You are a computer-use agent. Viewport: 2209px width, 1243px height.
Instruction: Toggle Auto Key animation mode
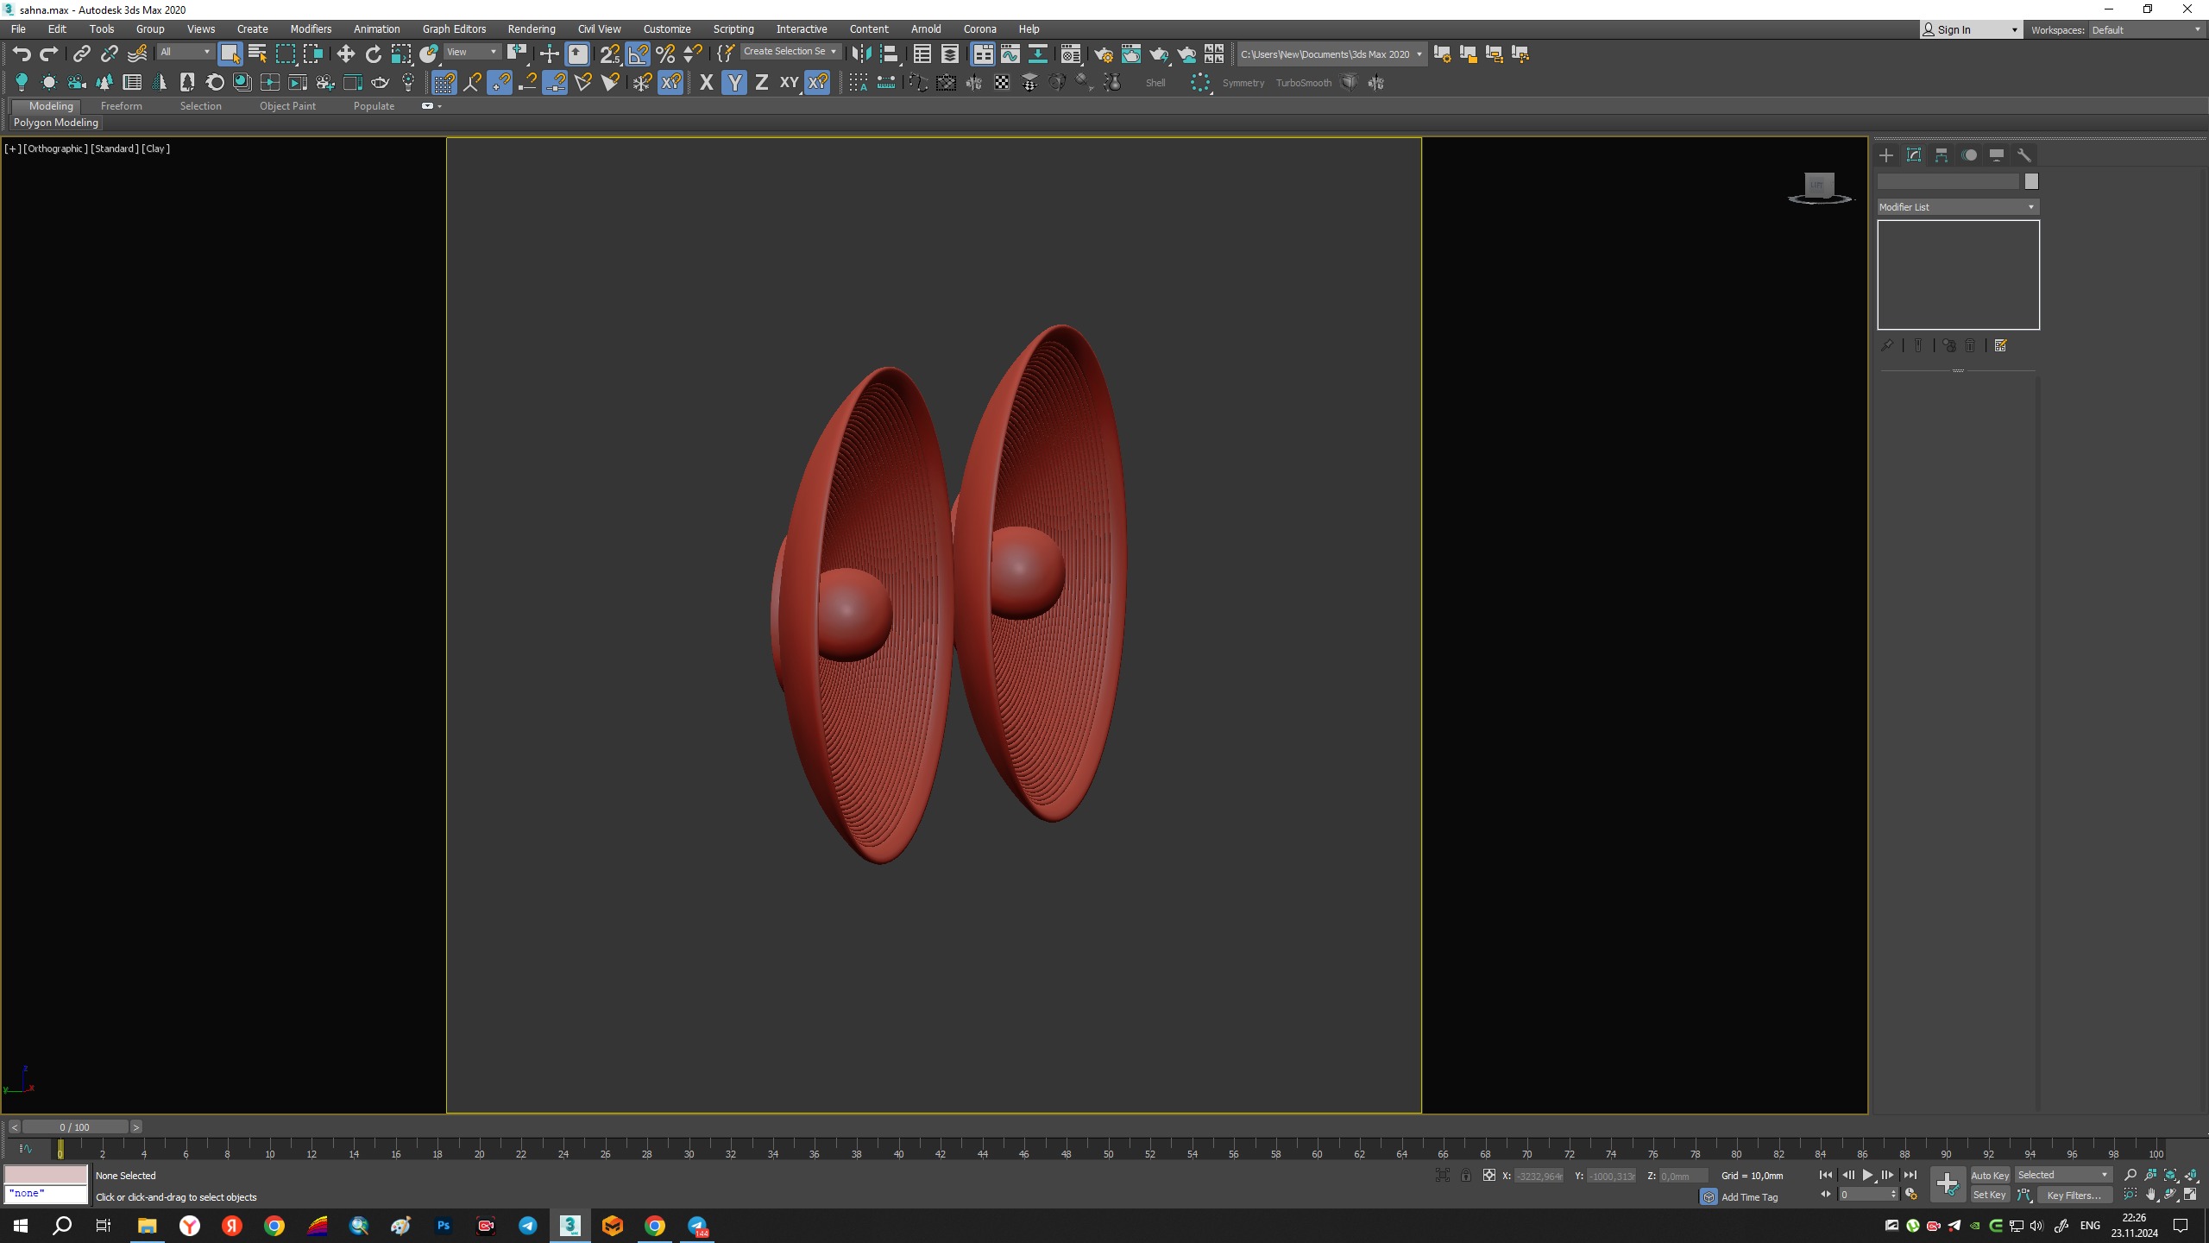point(1990,1176)
